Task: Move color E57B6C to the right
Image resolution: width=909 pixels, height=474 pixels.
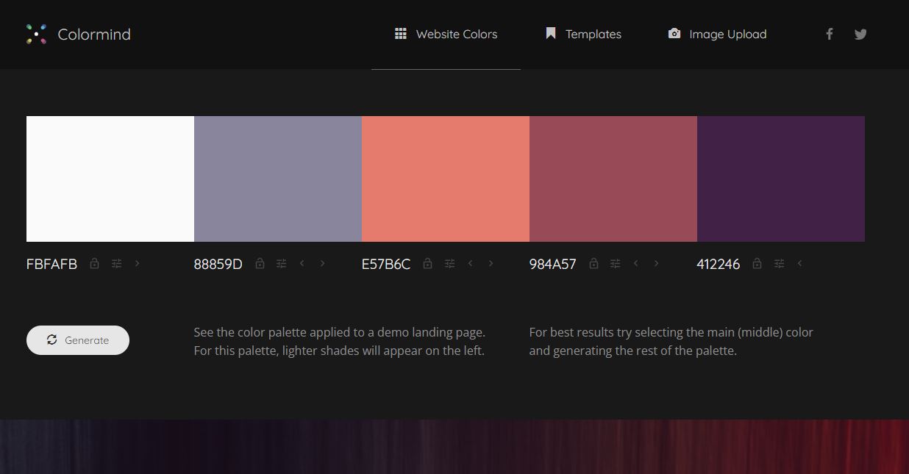Action: pos(491,264)
